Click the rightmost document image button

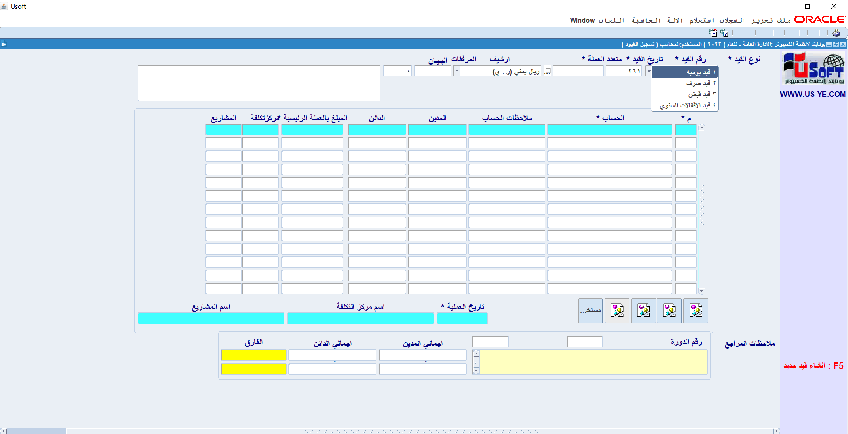695,311
